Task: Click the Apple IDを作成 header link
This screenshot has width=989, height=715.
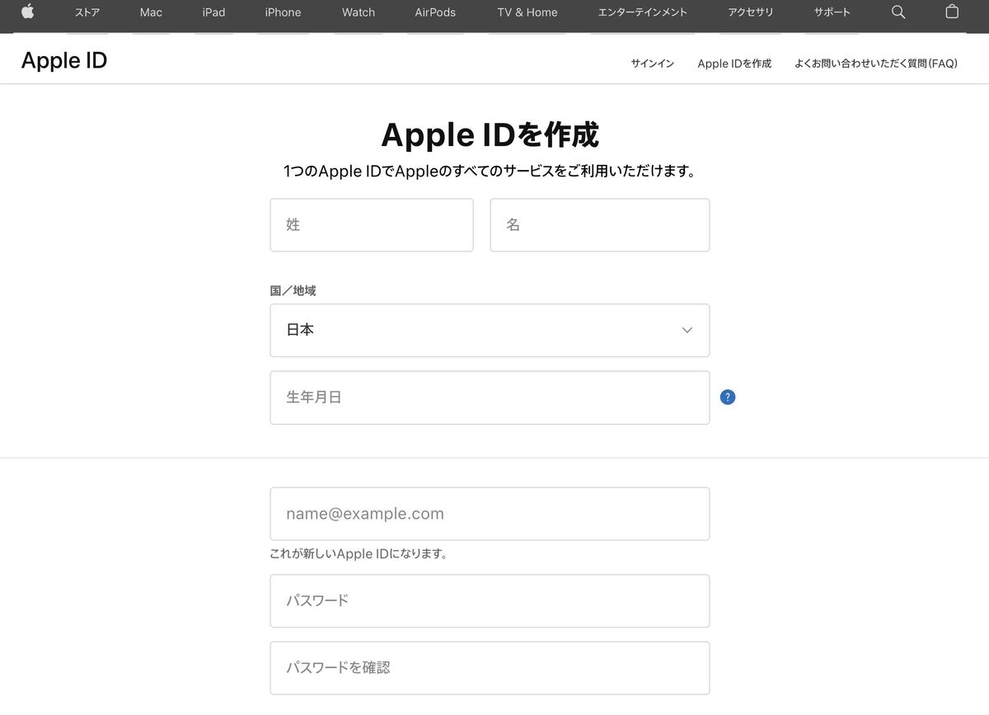Action: [x=734, y=64]
